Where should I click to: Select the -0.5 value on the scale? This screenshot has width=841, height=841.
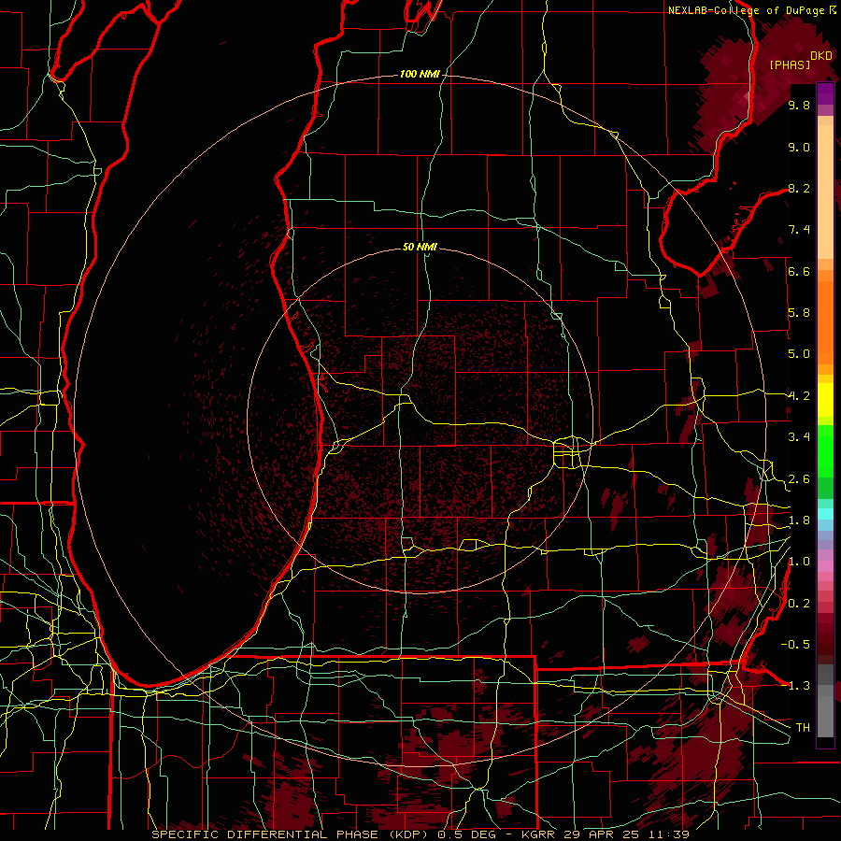pyautogui.click(x=795, y=645)
